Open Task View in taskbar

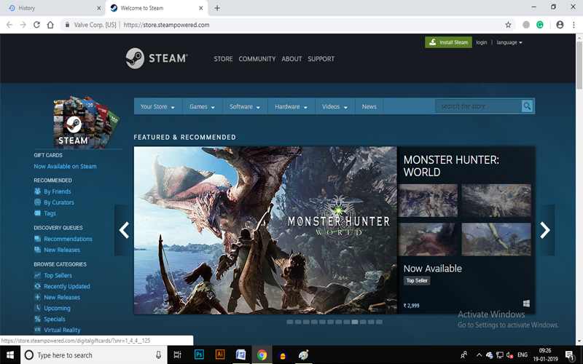177,355
